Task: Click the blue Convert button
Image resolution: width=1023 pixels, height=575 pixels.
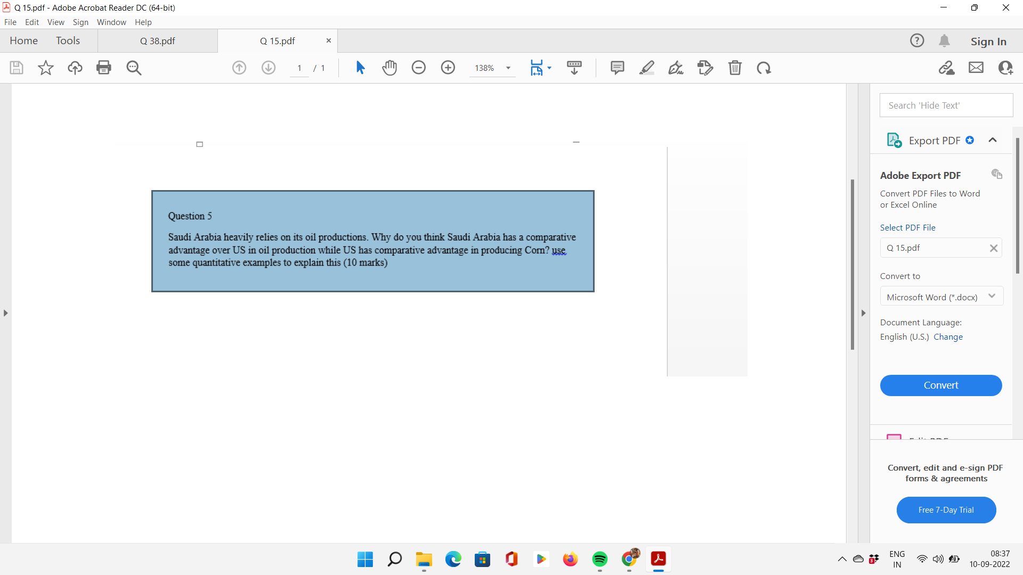Action: 941,385
